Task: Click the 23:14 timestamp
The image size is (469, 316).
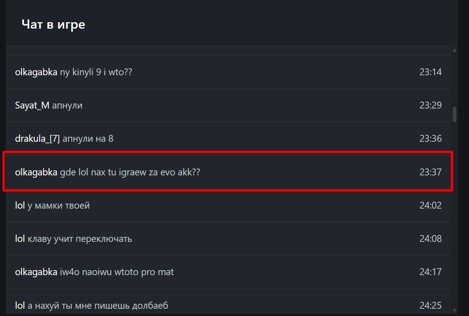Action: click(430, 72)
